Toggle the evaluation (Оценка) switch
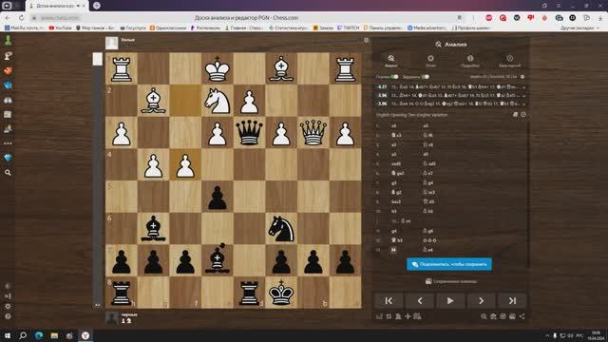 point(394,77)
